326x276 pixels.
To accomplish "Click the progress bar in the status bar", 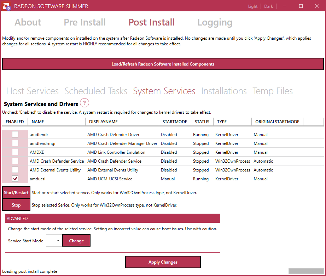I will tap(306, 271).
